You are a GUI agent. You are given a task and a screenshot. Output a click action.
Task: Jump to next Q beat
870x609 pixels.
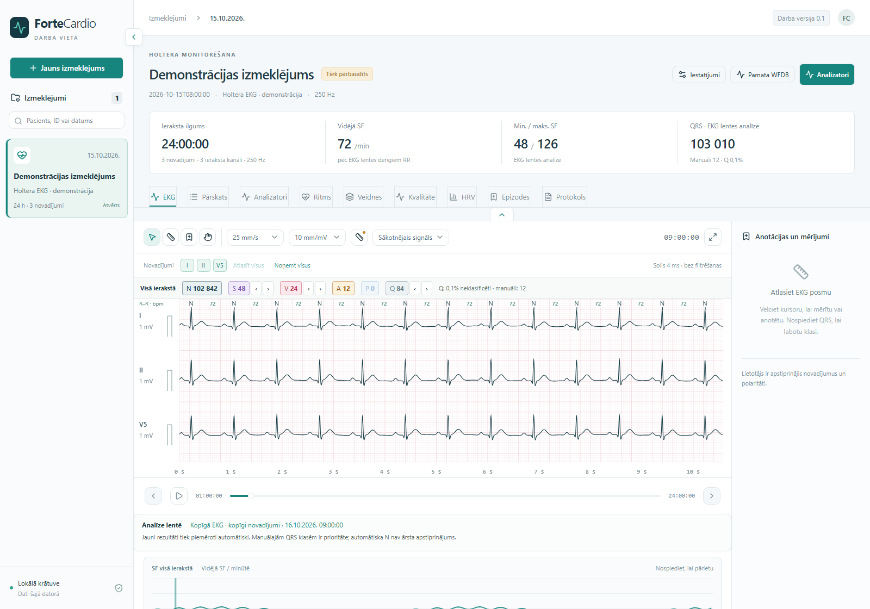[x=427, y=289]
